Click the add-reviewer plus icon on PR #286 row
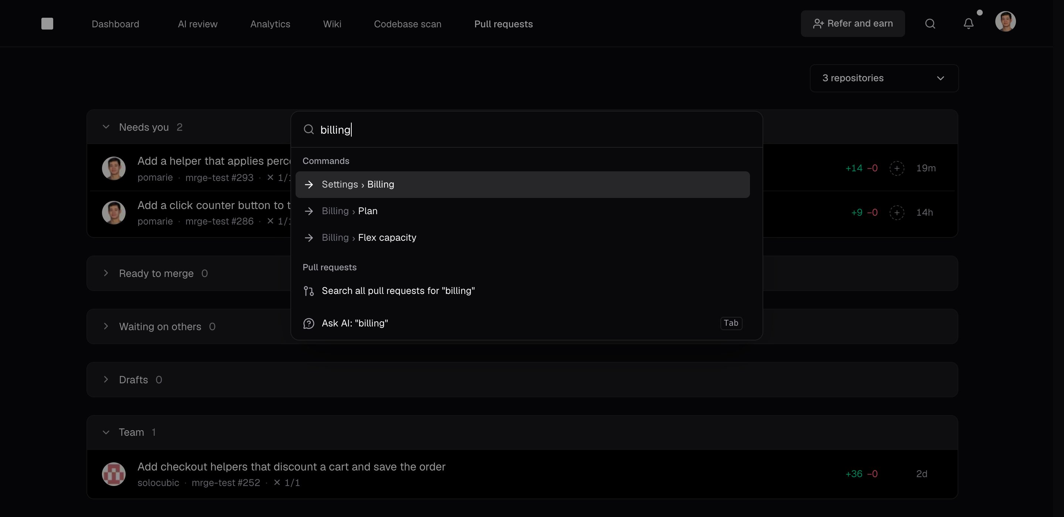The width and height of the screenshot is (1064, 517). pyautogui.click(x=897, y=212)
